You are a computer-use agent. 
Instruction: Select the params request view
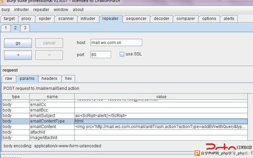[27, 78]
